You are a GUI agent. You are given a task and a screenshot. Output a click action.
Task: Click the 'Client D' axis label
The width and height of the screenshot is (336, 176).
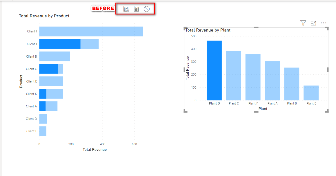click(x=31, y=119)
